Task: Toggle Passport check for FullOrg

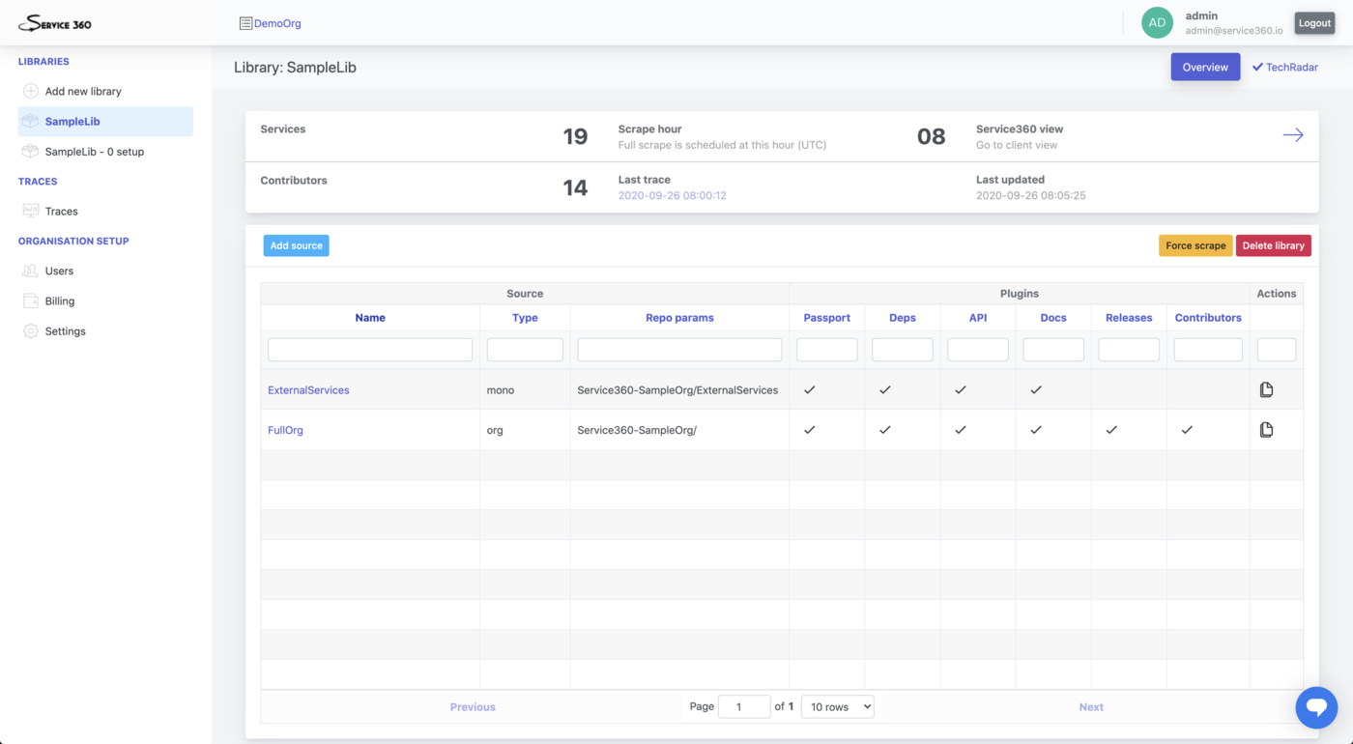Action: tap(810, 429)
